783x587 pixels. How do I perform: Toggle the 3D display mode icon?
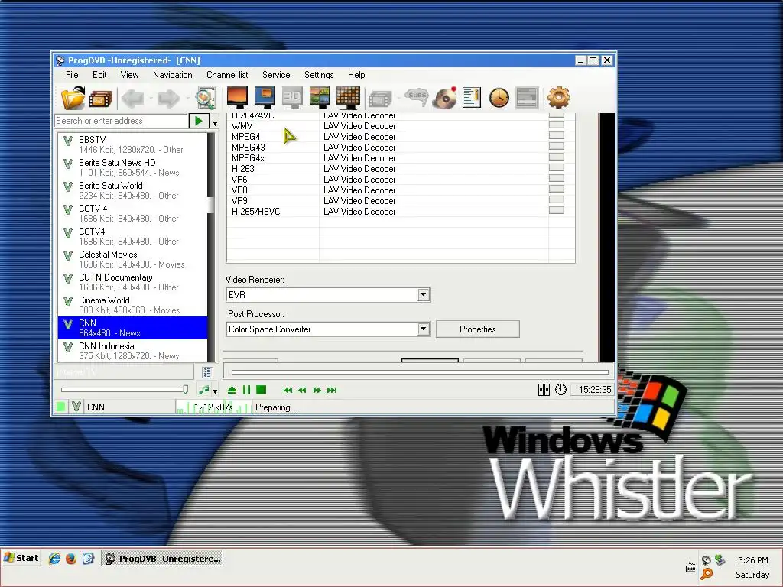(x=292, y=97)
